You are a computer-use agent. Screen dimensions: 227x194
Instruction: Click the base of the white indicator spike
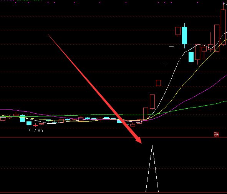click(x=152, y=192)
